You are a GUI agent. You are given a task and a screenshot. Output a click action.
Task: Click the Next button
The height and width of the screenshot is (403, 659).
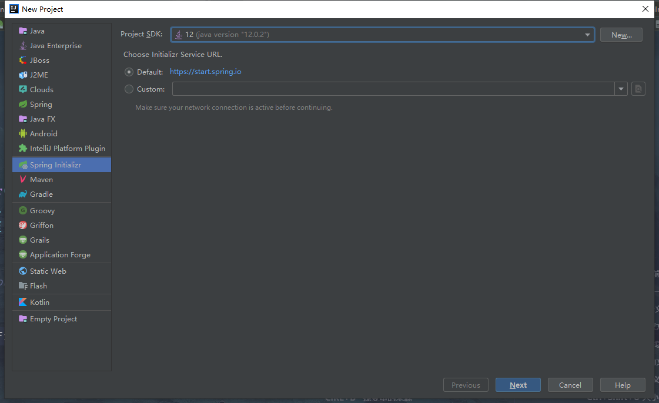pos(518,385)
